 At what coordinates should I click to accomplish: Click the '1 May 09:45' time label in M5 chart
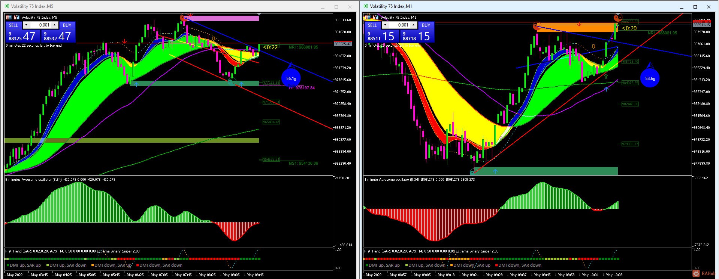tap(254, 275)
